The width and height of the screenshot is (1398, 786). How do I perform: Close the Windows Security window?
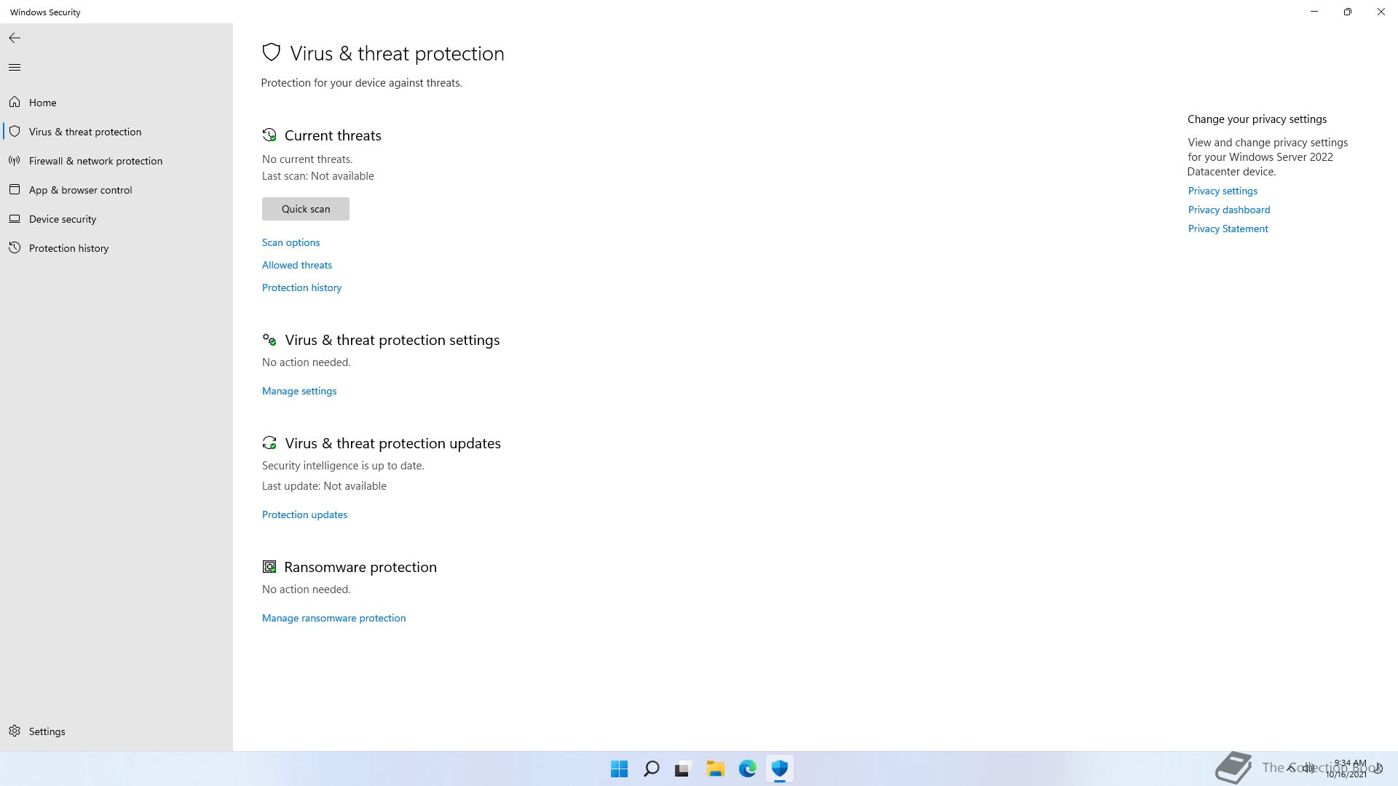point(1381,12)
